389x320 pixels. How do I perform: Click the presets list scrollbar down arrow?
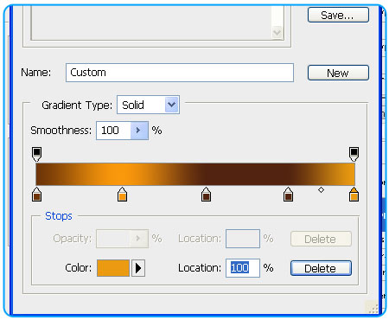[x=277, y=32]
